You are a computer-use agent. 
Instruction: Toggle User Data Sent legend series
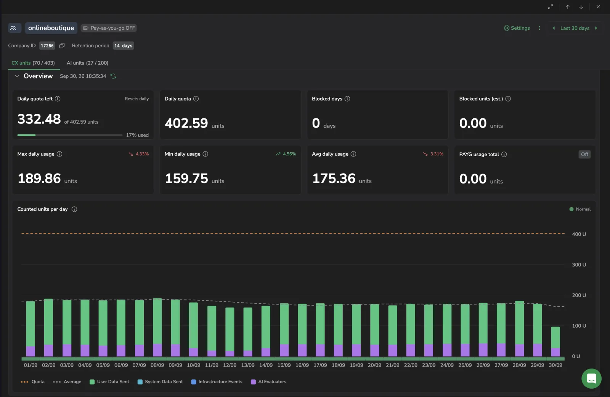(109, 382)
